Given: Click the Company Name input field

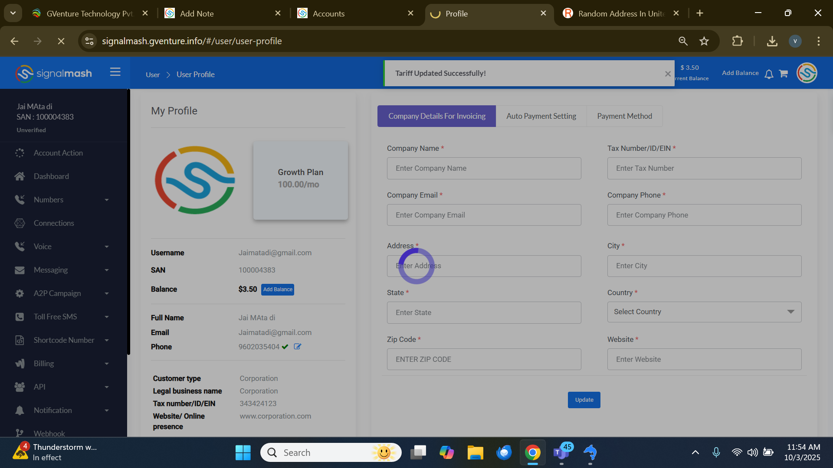Looking at the screenshot, I should point(484,169).
